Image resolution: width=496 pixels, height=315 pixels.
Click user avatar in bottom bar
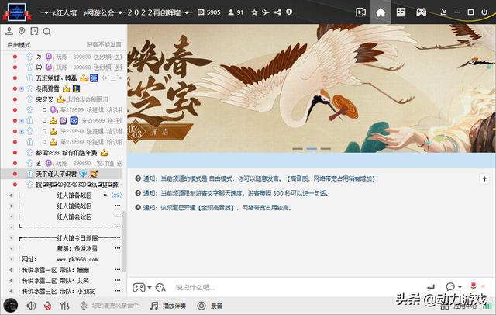10,306
